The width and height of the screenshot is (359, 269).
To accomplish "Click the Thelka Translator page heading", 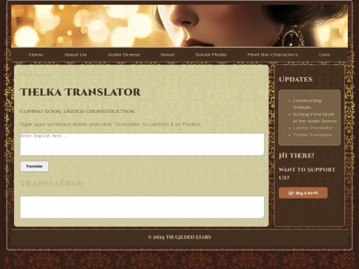I will 80,92.
